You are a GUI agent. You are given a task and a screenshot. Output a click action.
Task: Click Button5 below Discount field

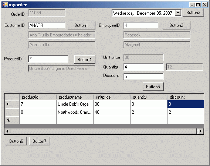[153, 87]
